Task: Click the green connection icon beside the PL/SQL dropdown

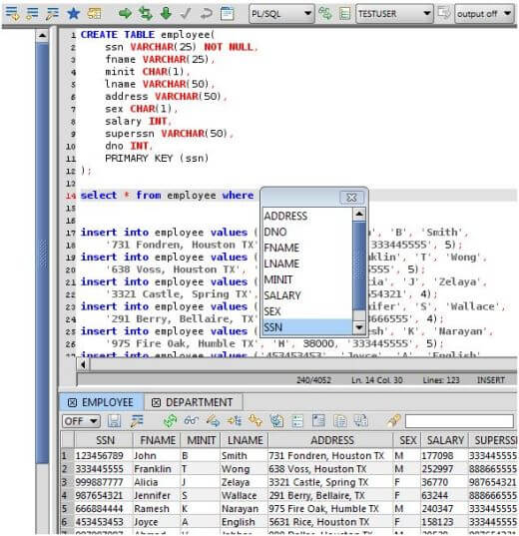Action: pos(324,14)
